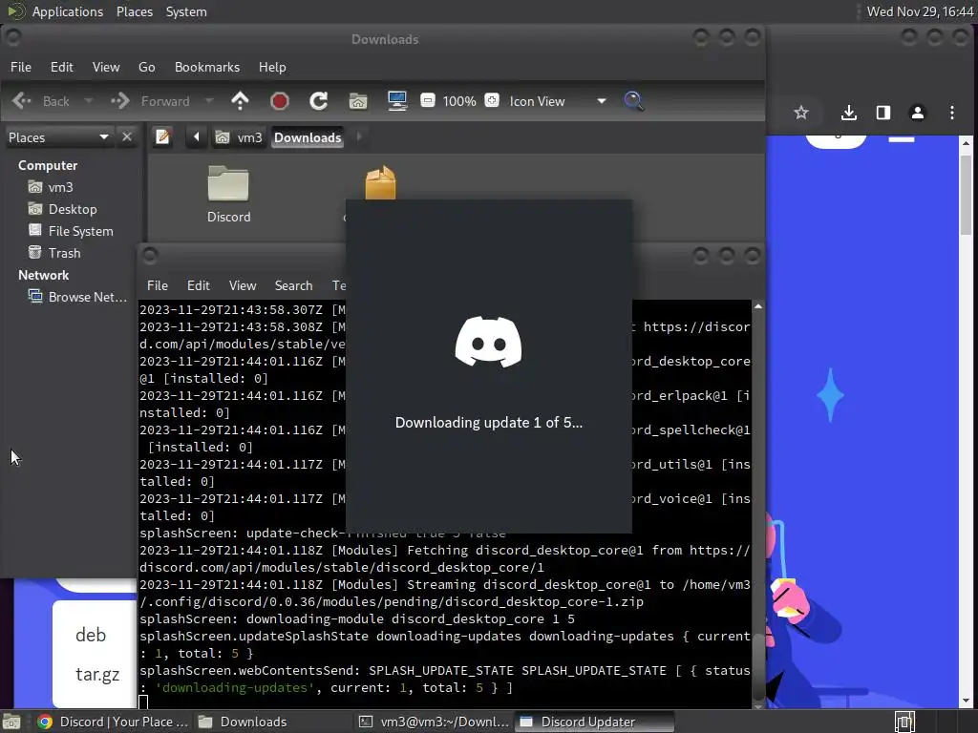Open the browser three-dot menu

[x=952, y=113]
